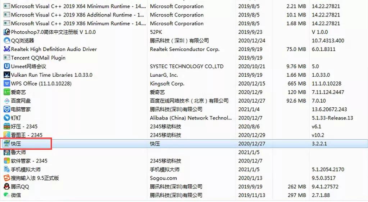Click the Realtek High Definition Audio Driver icon

pos(7,49)
